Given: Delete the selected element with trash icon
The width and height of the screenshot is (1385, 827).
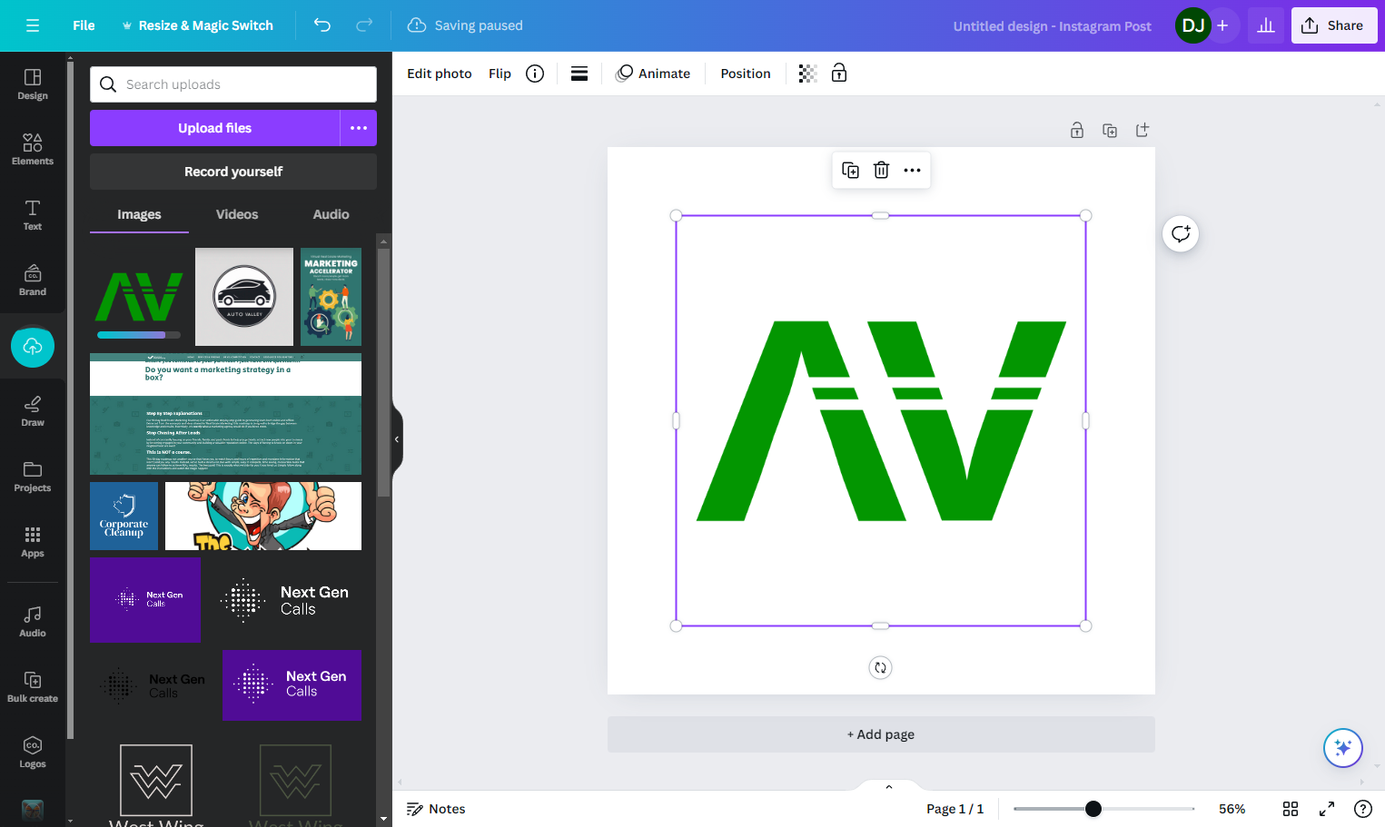Looking at the screenshot, I should [x=881, y=170].
